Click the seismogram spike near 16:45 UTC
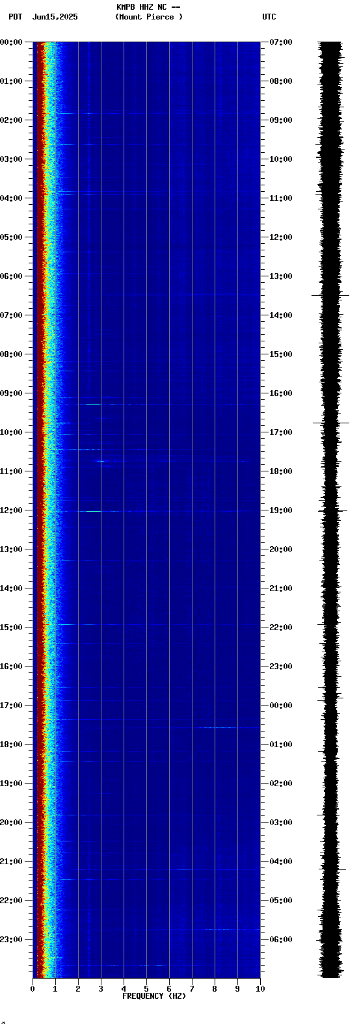The image size is (359, 1030). 330,423
